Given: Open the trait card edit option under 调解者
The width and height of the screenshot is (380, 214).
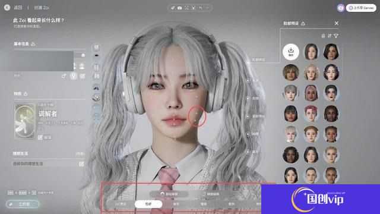Looking at the screenshot, I should pyautogui.click(x=45, y=137).
